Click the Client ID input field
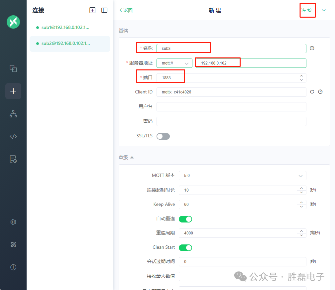Viewport: 335px width, 290px height. [x=231, y=92]
